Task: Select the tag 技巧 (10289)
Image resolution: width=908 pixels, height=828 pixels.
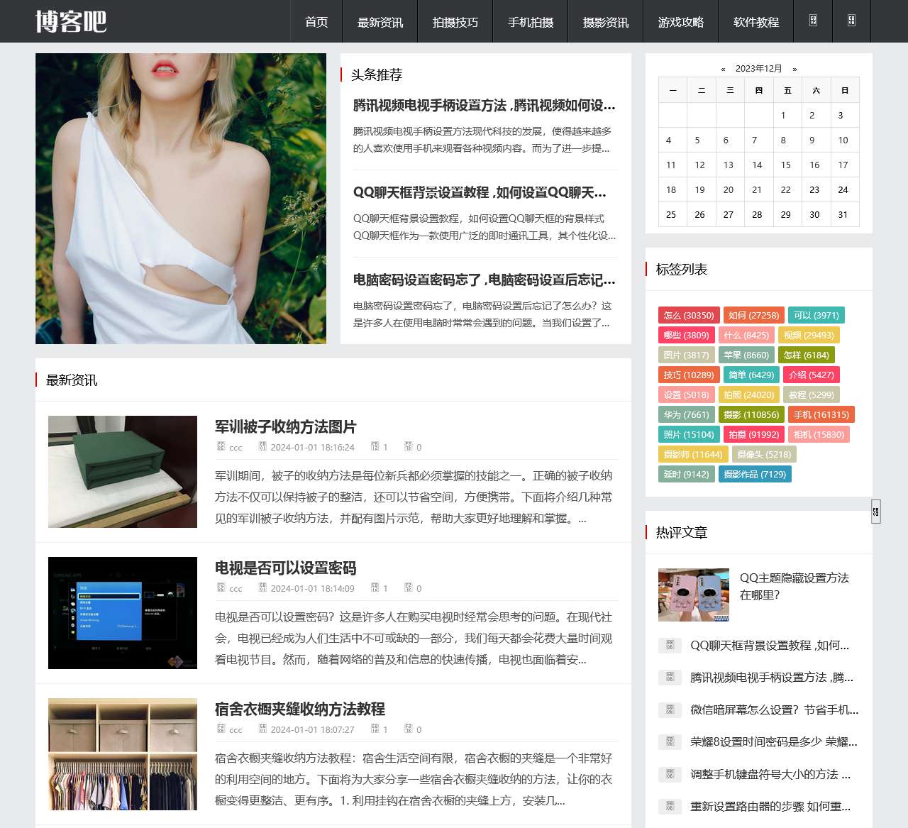Action: click(689, 375)
